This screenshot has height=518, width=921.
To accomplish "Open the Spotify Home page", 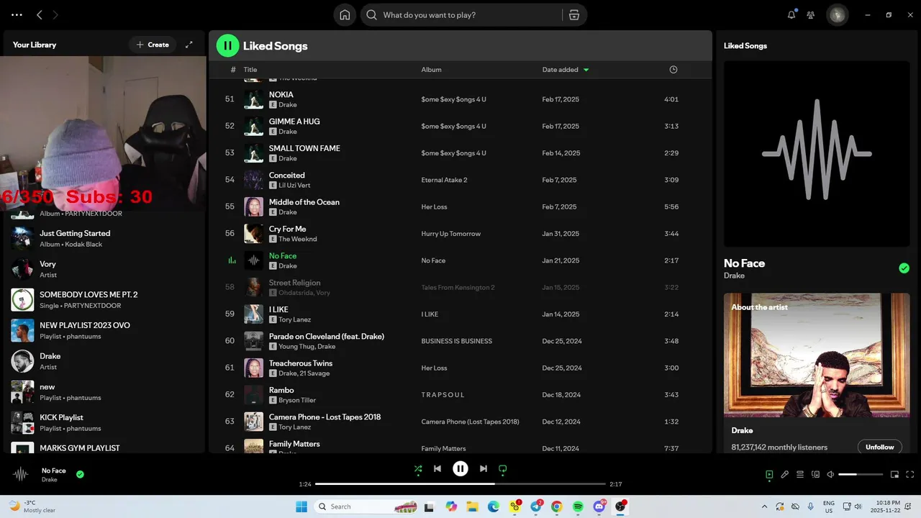I will (x=345, y=15).
